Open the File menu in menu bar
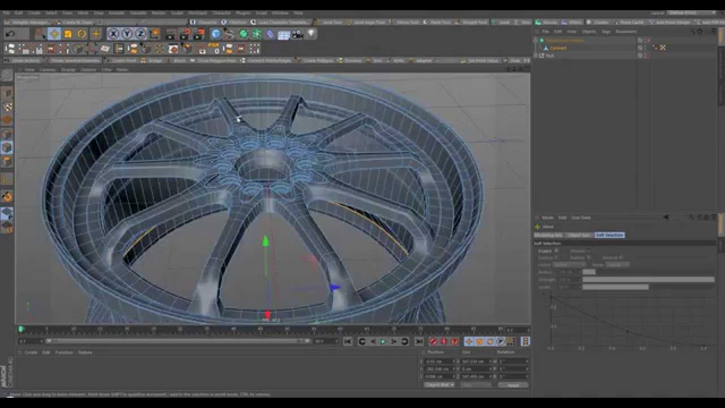The height and width of the screenshot is (408, 725). pos(6,12)
